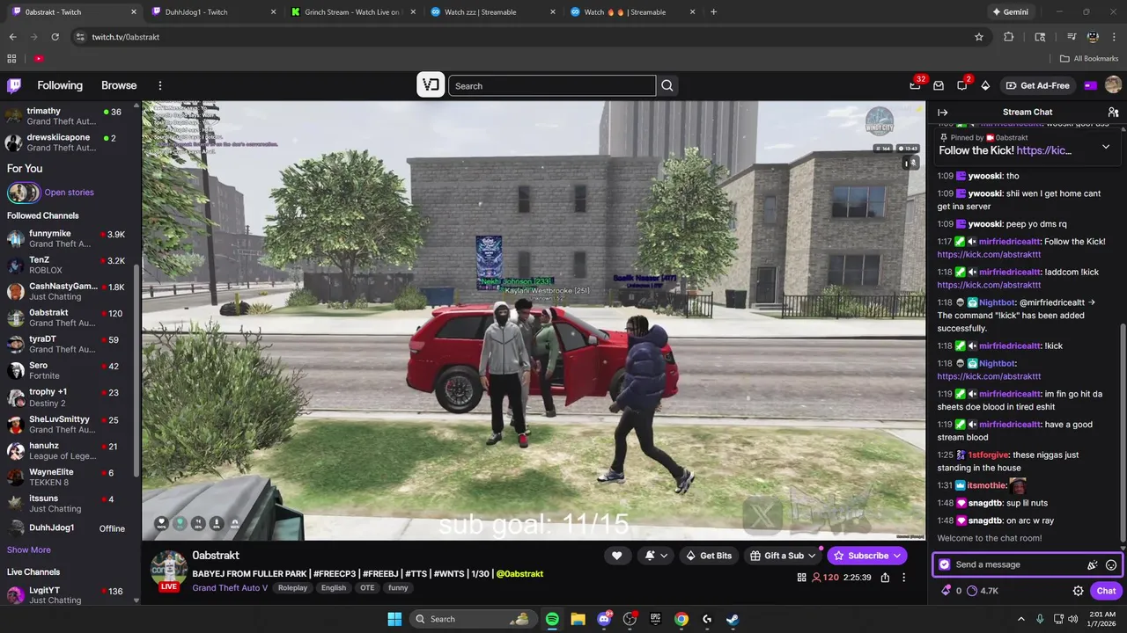Screen dimensions: 1127x633
Task: Open Steam from taskbar
Action: click(733, 619)
